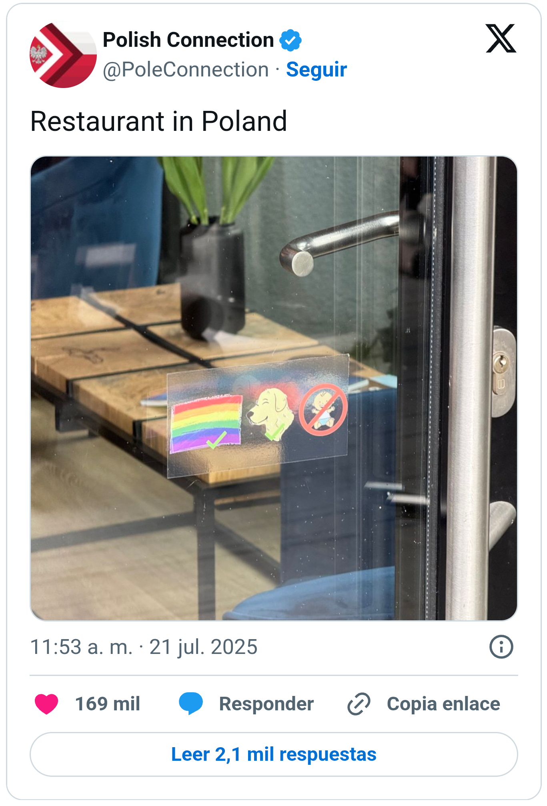Click the blue verified badge
The image size is (547, 806).
(x=291, y=40)
